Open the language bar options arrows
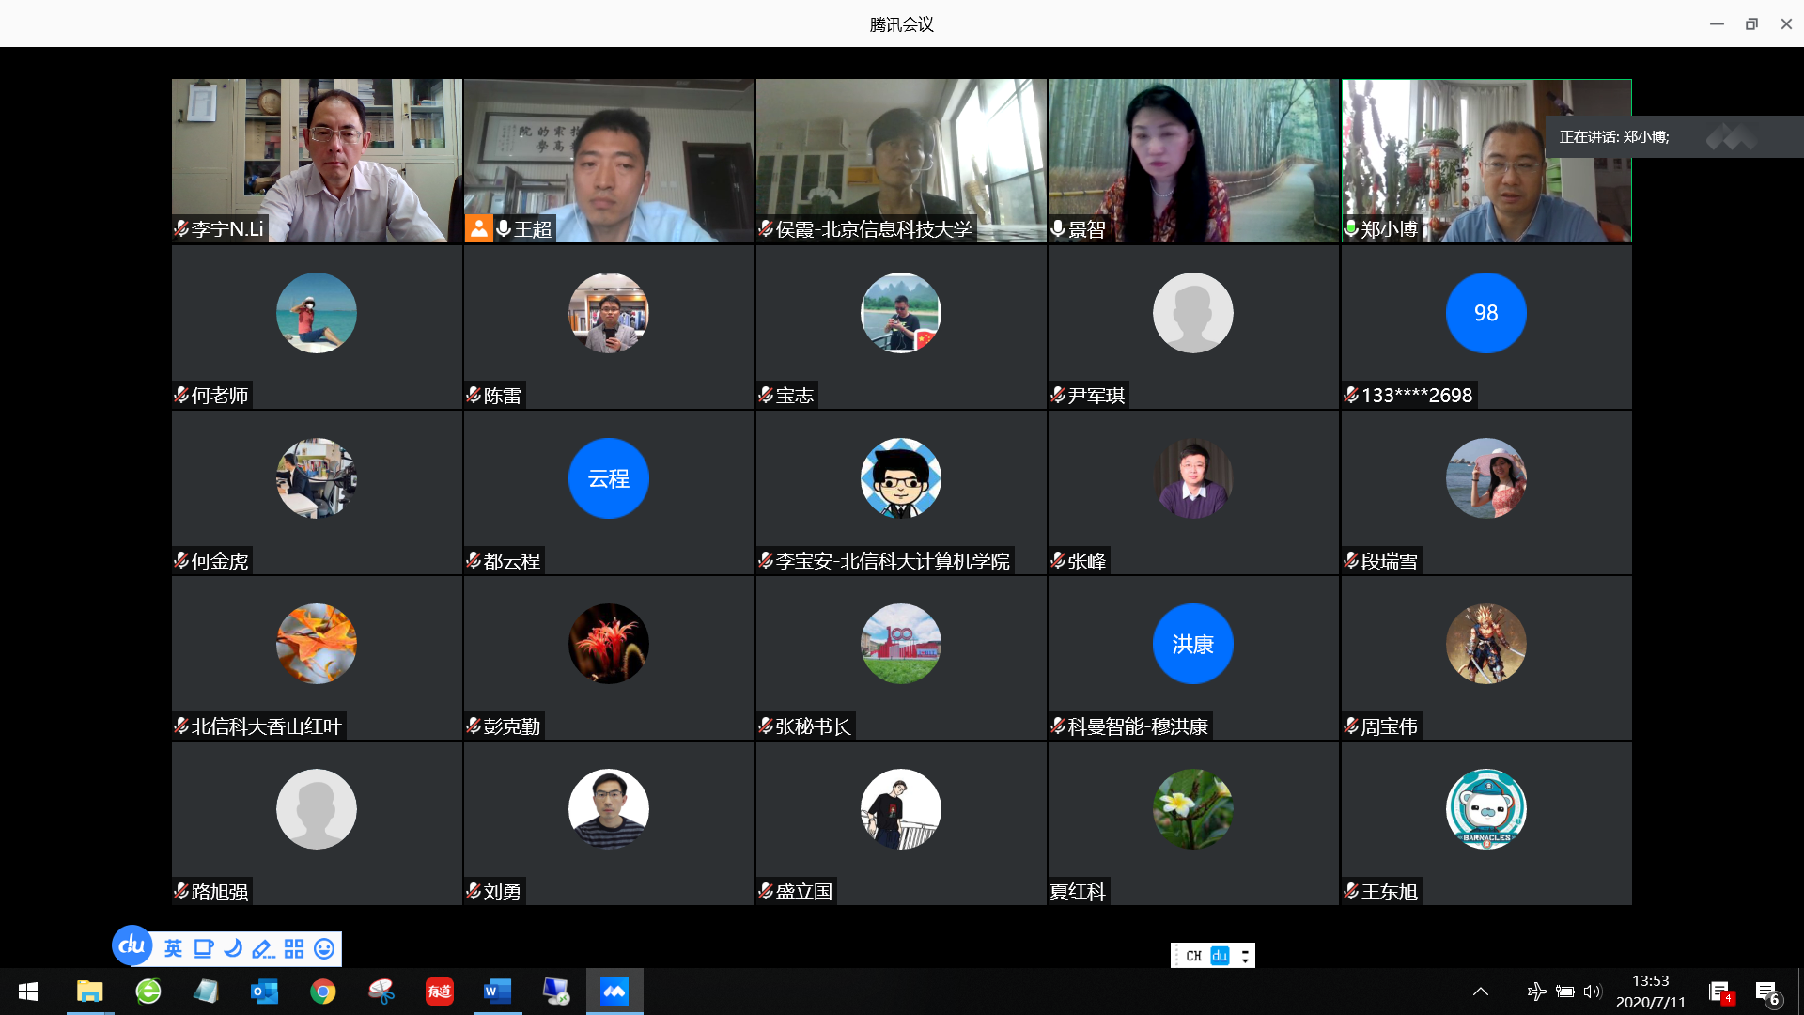 click(1245, 956)
